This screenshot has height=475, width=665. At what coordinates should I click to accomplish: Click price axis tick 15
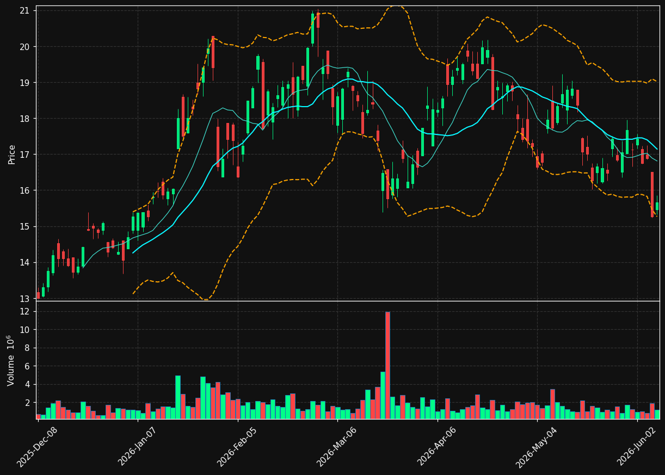tap(25, 226)
